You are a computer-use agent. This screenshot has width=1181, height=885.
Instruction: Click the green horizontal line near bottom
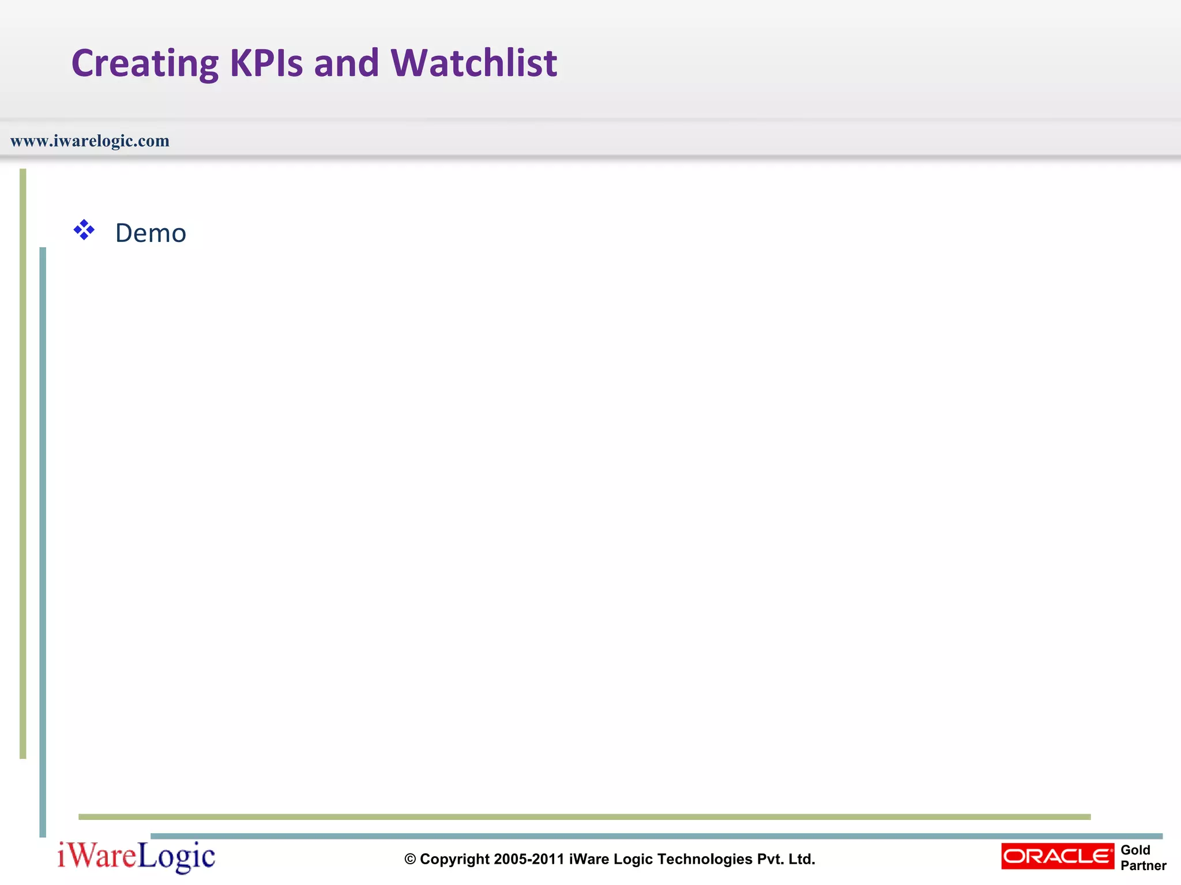pyautogui.click(x=584, y=816)
